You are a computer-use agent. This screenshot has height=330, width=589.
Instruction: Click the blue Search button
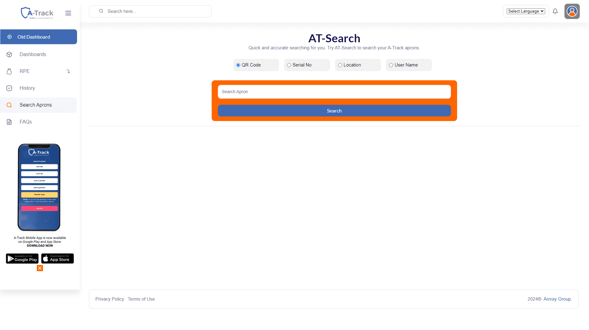(x=334, y=111)
